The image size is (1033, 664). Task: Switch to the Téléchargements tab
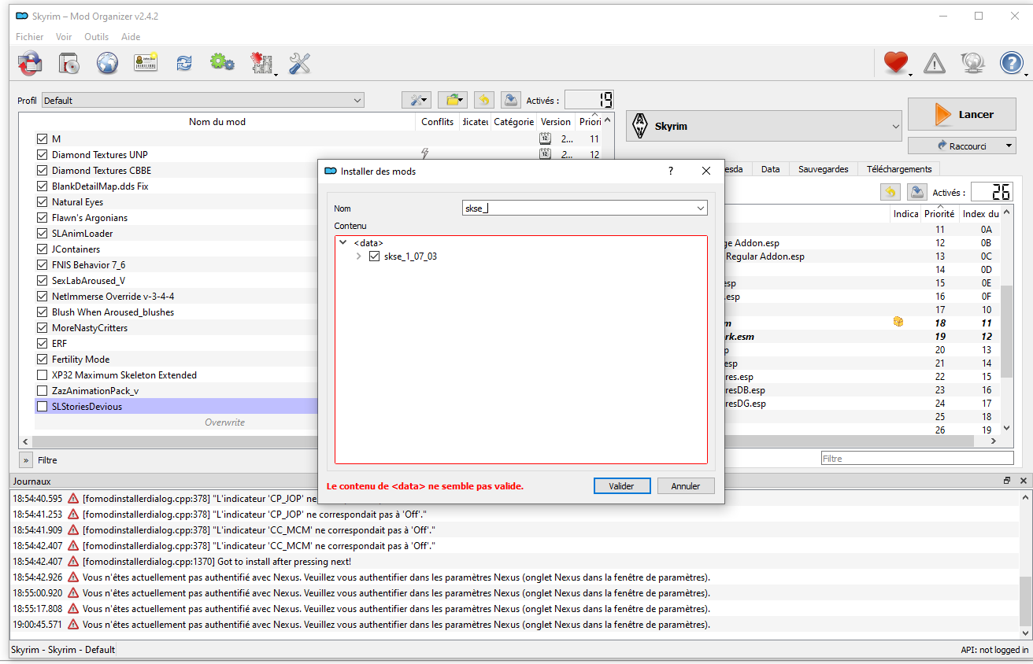(x=899, y=169)
